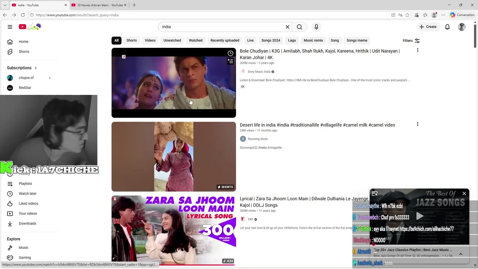Select the Shorts filter chip
The width and height of the screenshot is (478, 269).
(x=131, y=40)
